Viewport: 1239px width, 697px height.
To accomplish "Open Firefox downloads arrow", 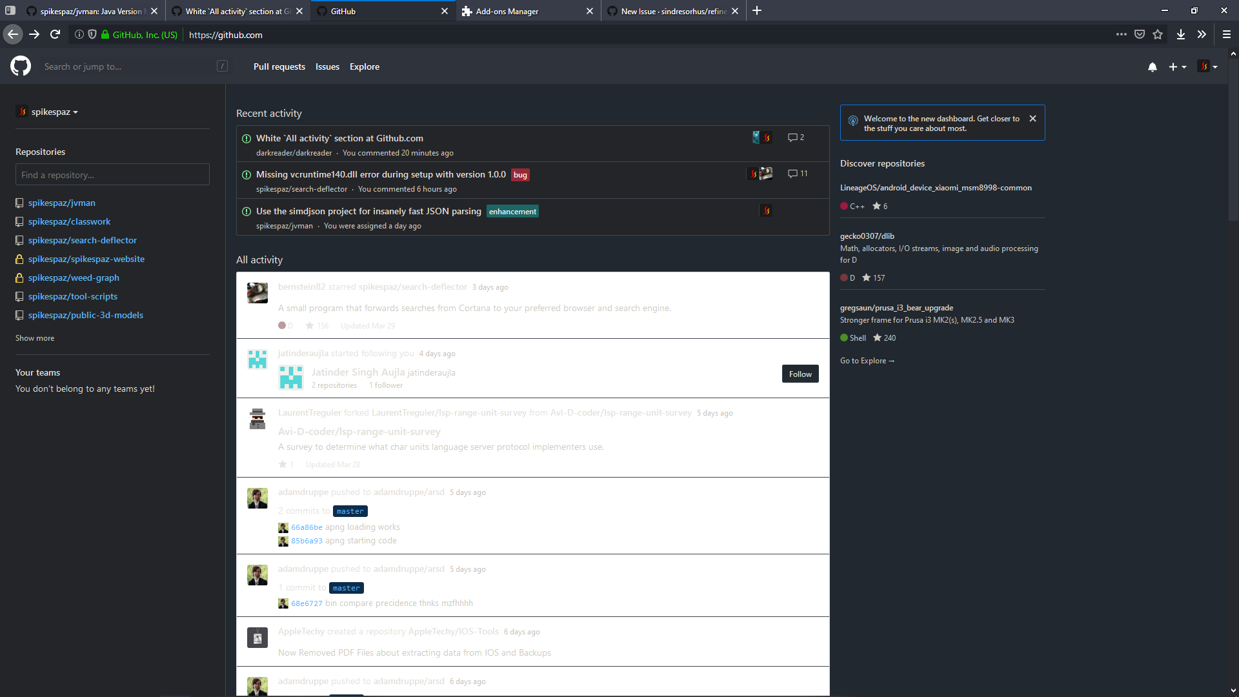I will [x=1181, y=34].
